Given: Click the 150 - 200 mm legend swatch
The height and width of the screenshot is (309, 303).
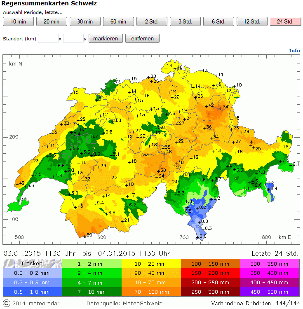Looking at the screenshot, I should coord(211,273).
